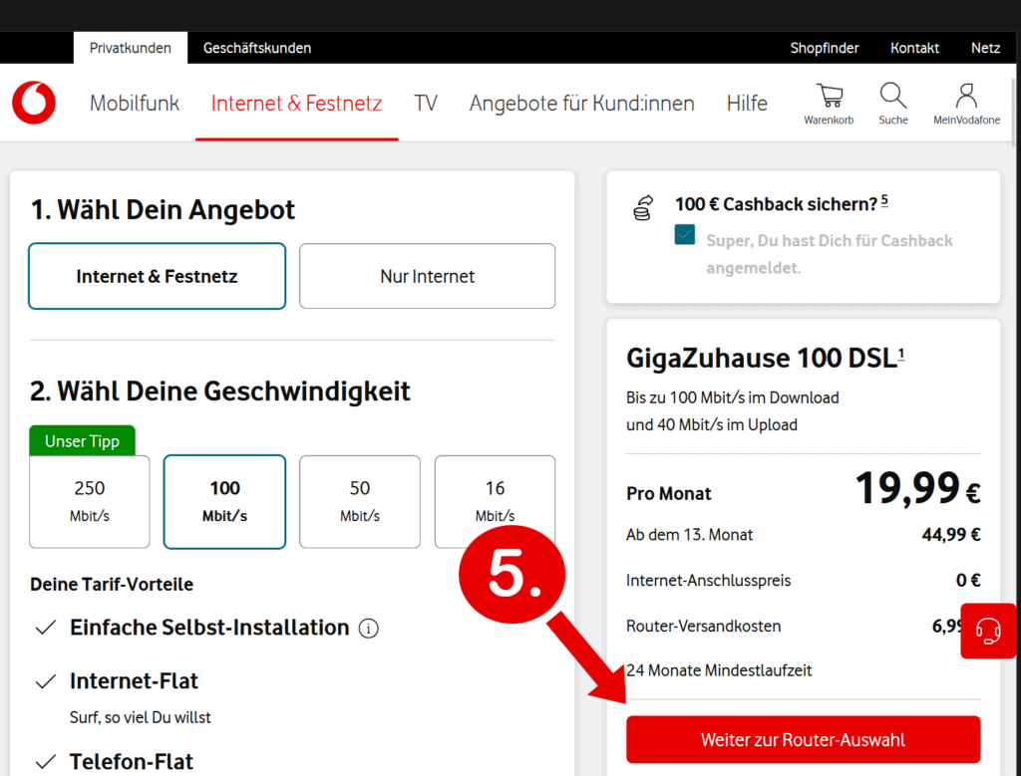Uncheck the 100 € Cashback checkbox
Screen dimensions: 1021x776
(685, 235)
